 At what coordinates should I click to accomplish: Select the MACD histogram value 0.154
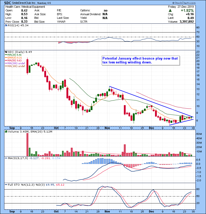point(56,158)
